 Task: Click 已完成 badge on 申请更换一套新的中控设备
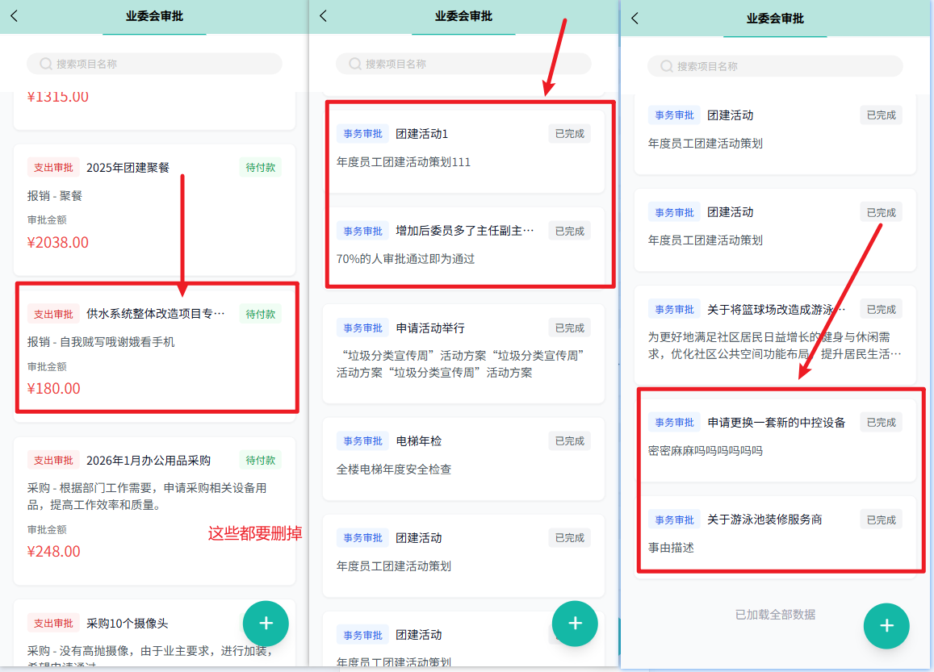[x=881, y=423]
